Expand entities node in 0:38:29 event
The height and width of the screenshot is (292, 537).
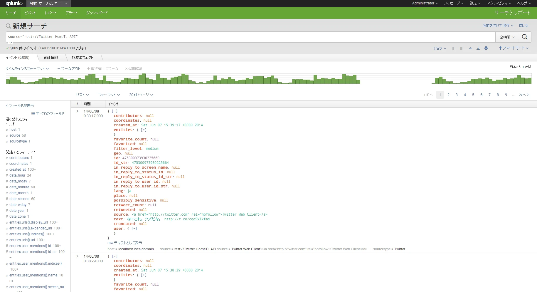[x=144, y=275]
